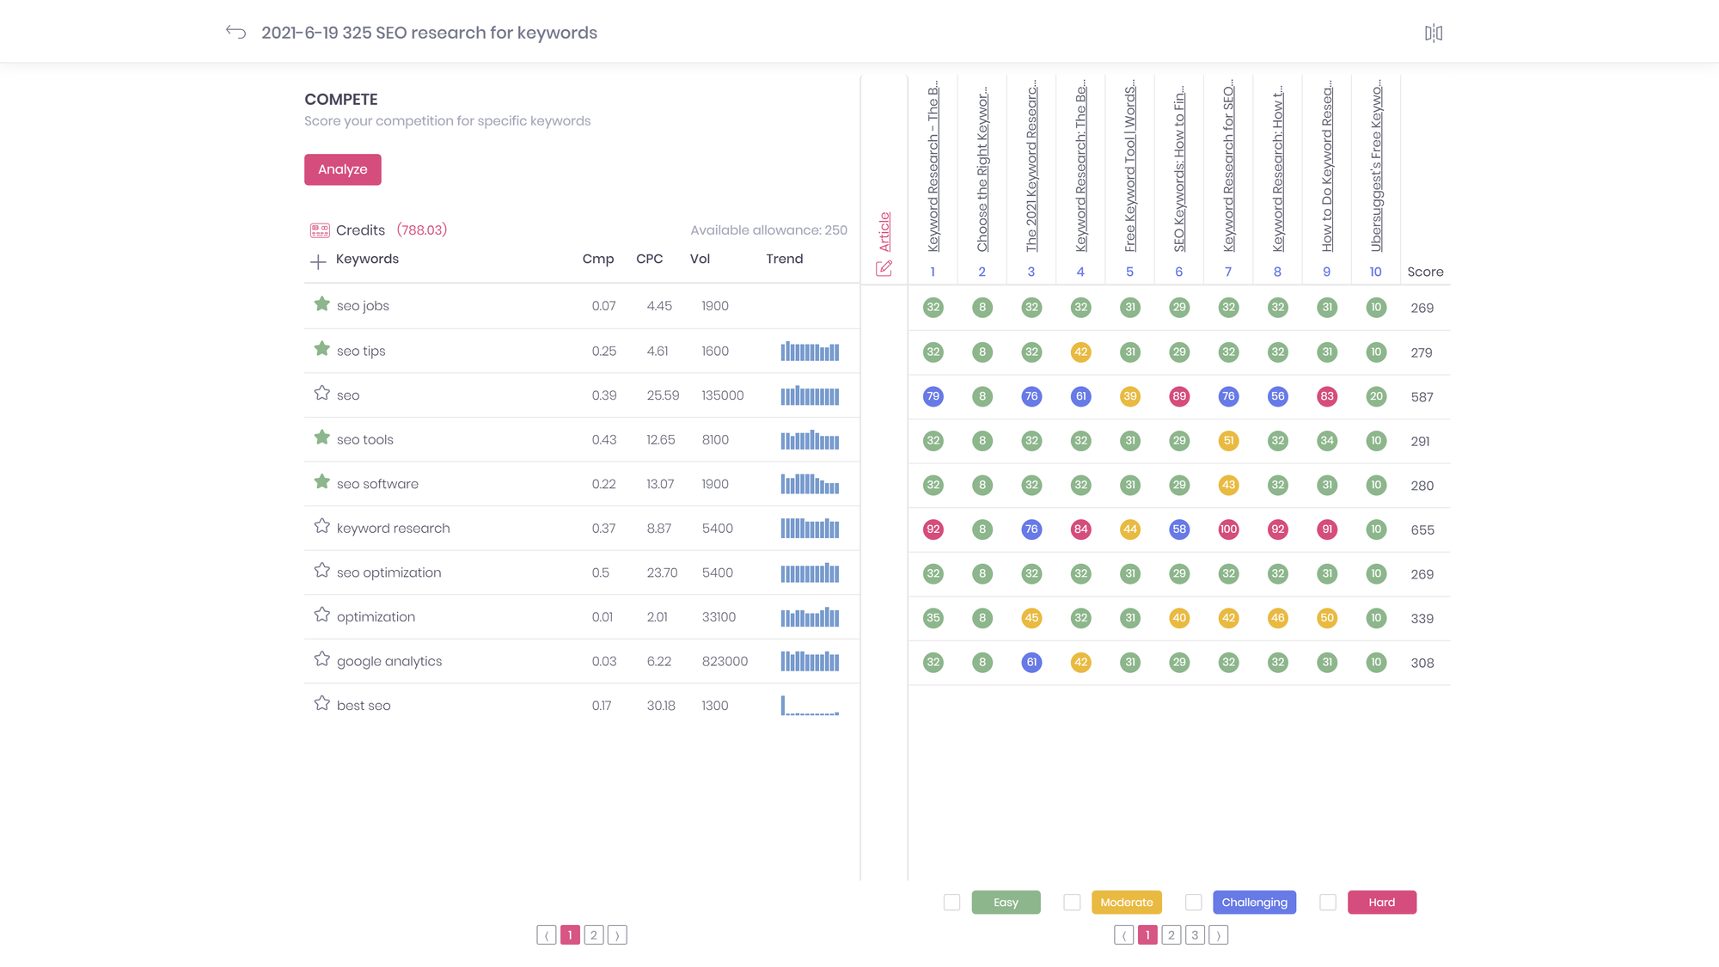Click the back arrow icon
Screen dimensions: 1719x967
click(x=236, y=33)
